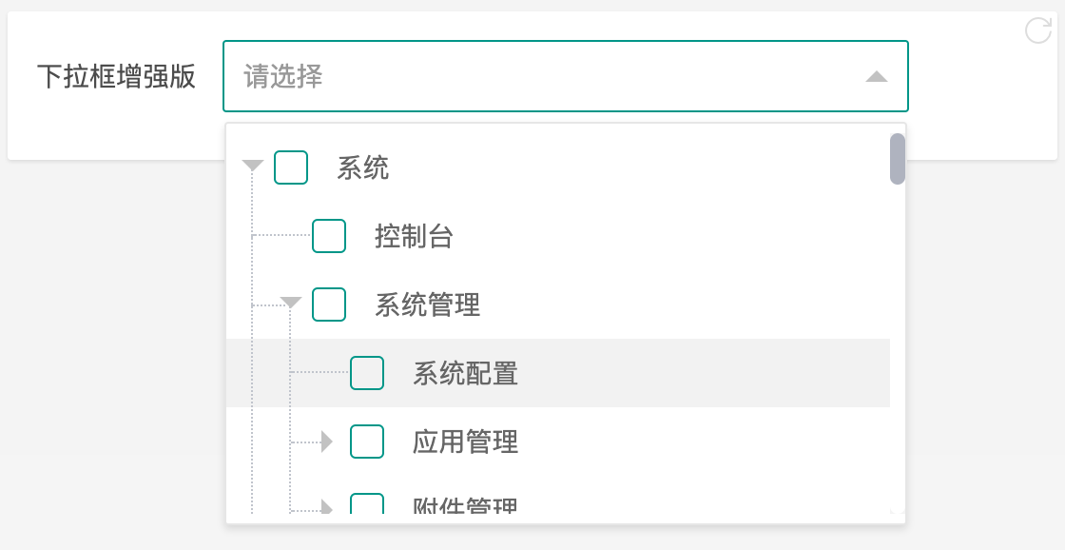Click the refresh icon in top corner
Viewport: 1065px width, 550px height.
pos(1038,30)
